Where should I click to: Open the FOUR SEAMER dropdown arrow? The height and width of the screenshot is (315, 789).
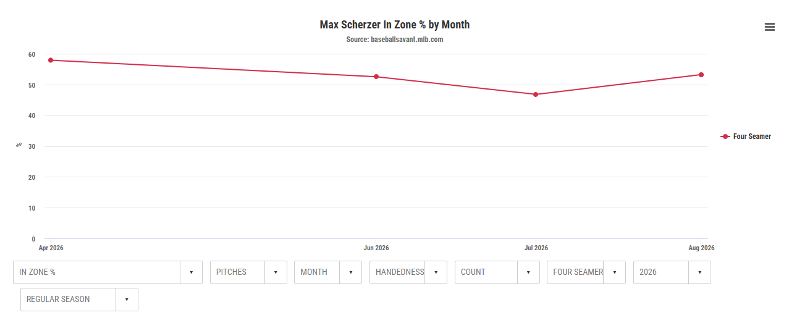[614, 272]
